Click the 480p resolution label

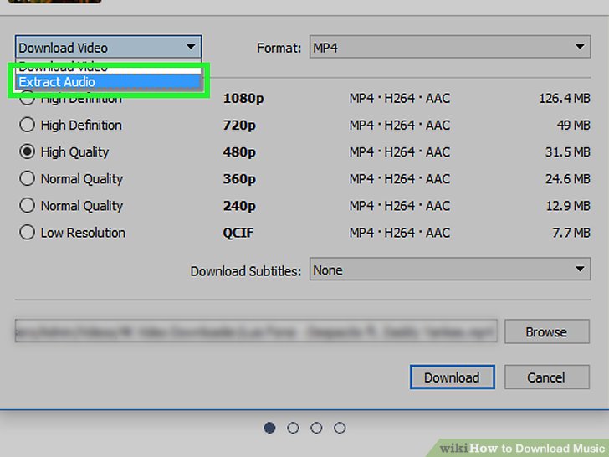(239, 152)
